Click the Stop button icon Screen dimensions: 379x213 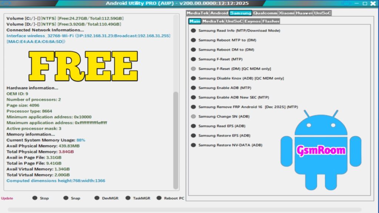35,198
